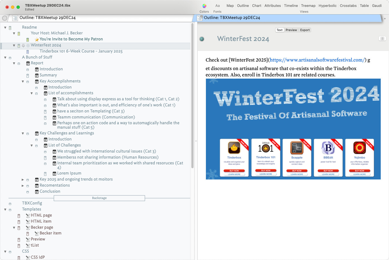389x260 pixels.
Task: Click the Tinderbox app icon in banner
Action: click(234, 148)
